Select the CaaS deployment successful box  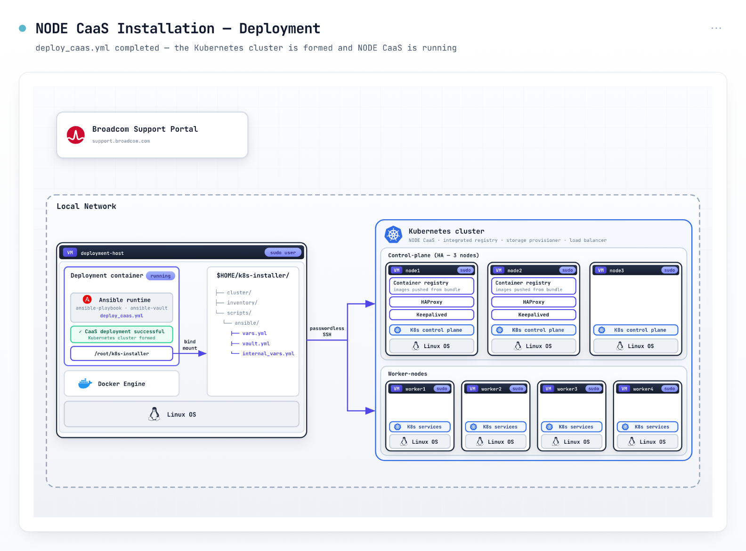(122, 334)
